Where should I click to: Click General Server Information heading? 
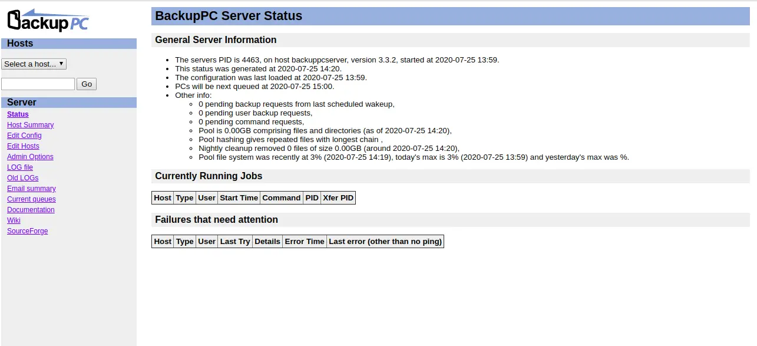click(x=451, y=40)
